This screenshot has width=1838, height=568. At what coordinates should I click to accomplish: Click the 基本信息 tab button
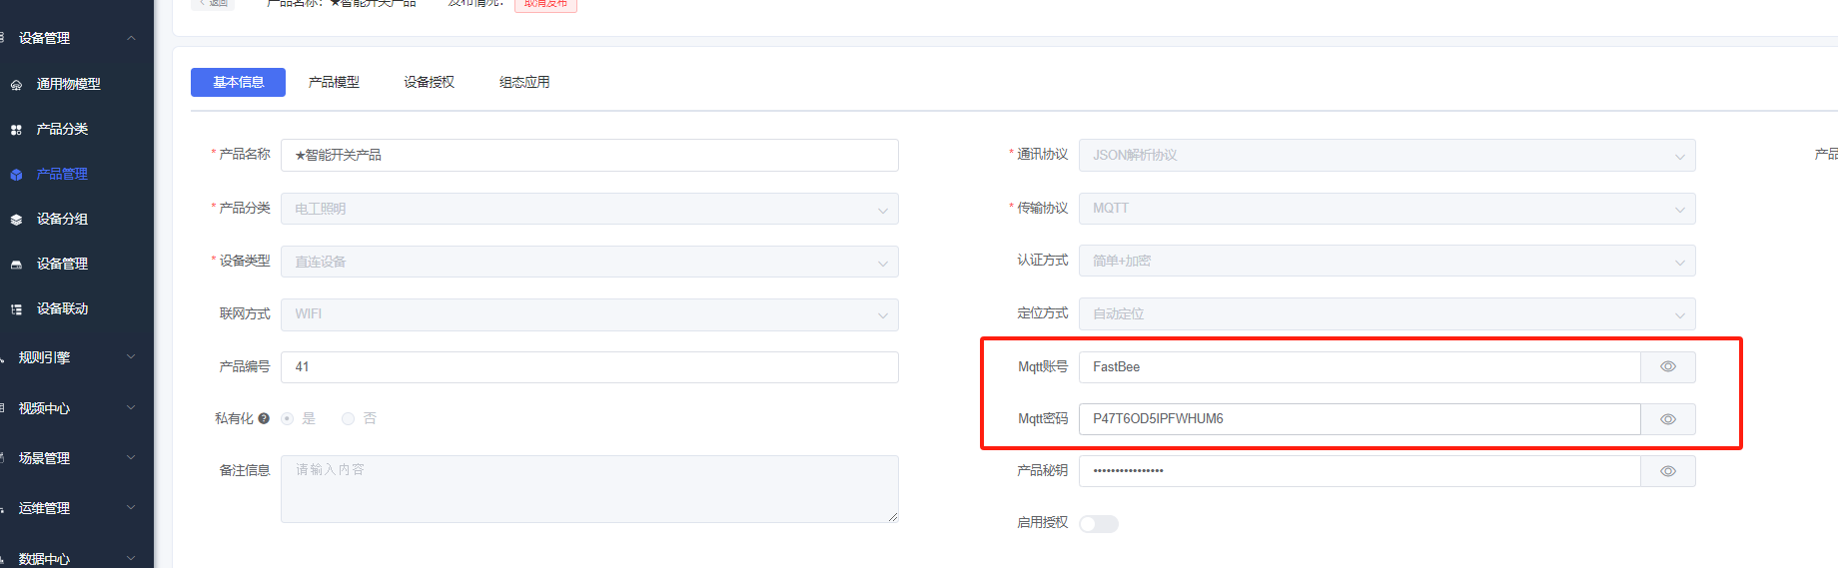click(238, 82)
